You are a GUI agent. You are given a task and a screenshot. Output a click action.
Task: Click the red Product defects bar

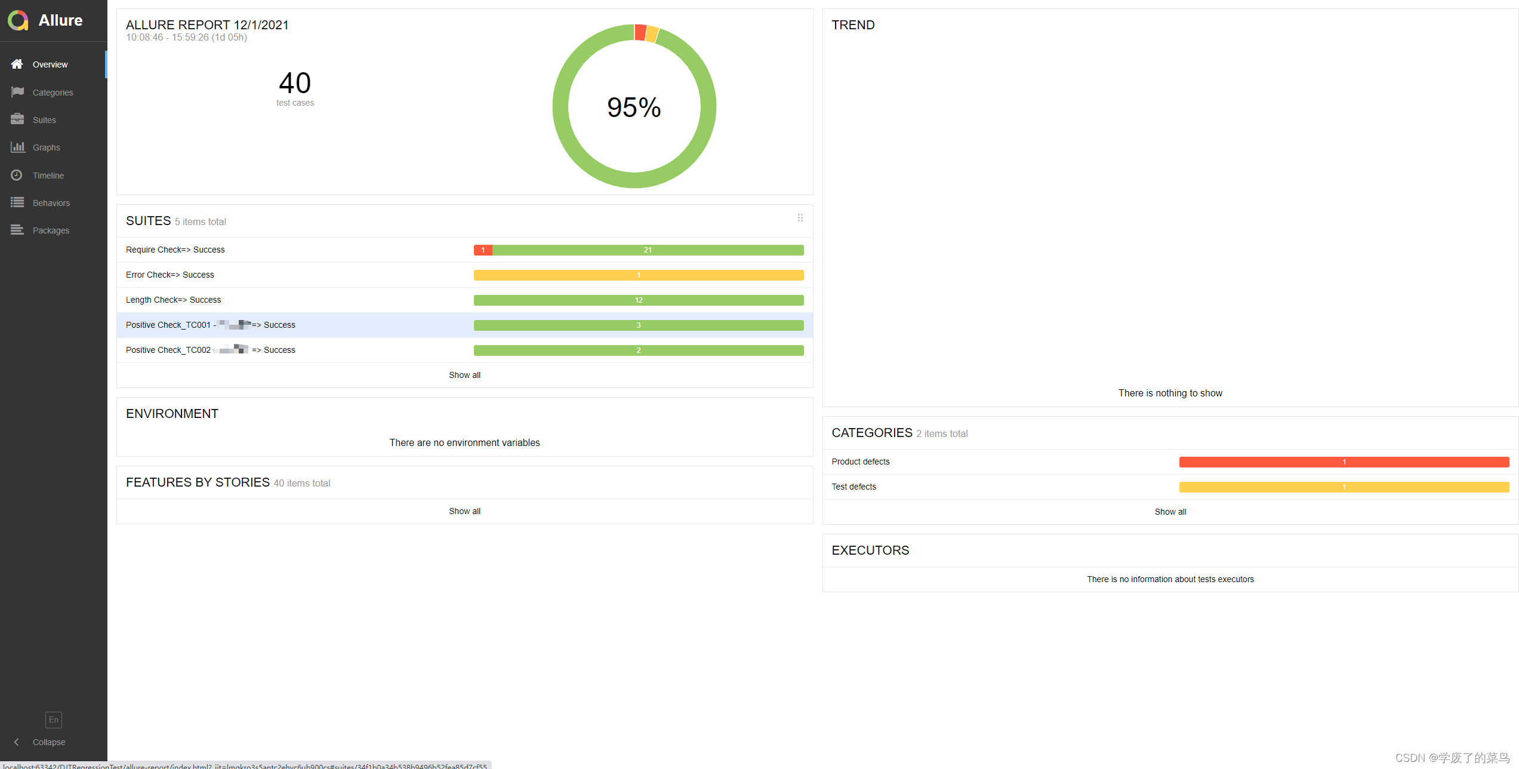point(1344,462)
